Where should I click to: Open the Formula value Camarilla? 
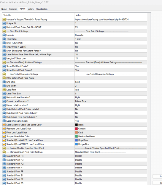pos(111,35)
